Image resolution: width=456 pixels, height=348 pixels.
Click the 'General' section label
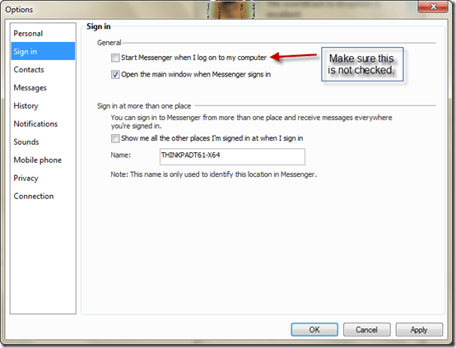(109, 43)
